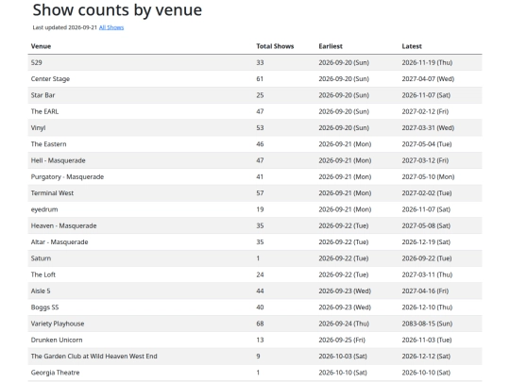This screenshot has width=510, height=382.
Task: Click the latest date 2027-05-04 (Tue)
Action: click(427, 144)
